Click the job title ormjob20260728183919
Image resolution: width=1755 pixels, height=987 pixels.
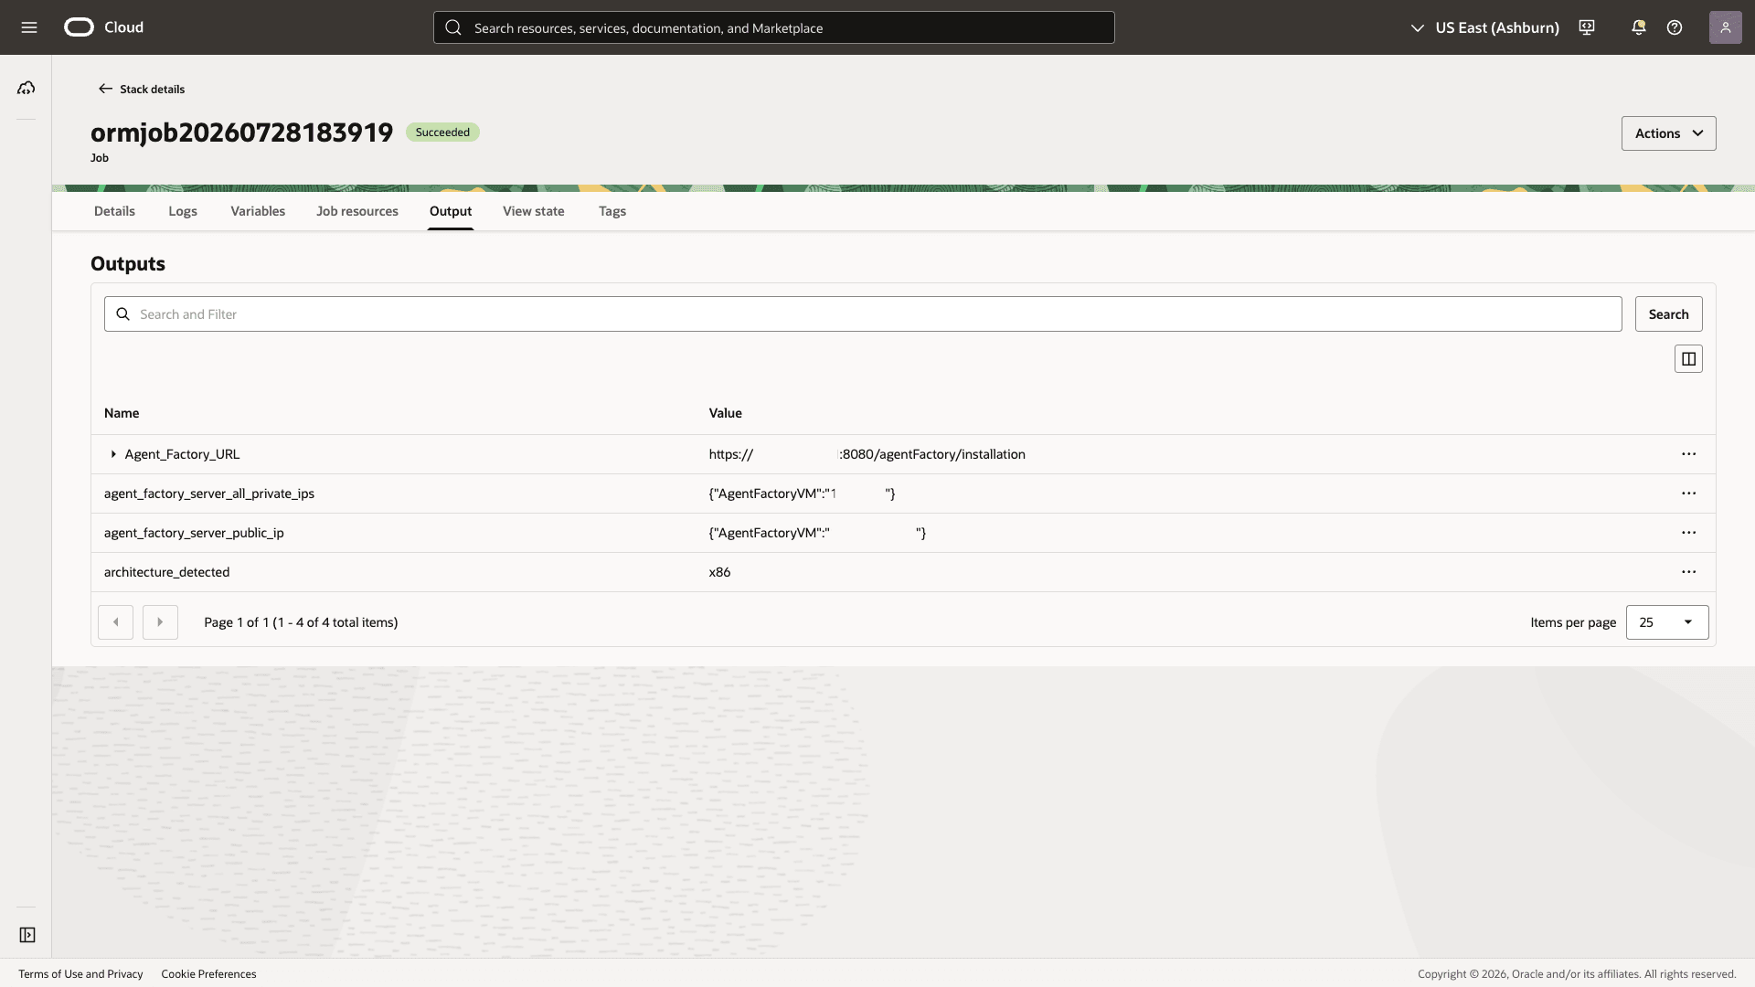pos(241,133)
